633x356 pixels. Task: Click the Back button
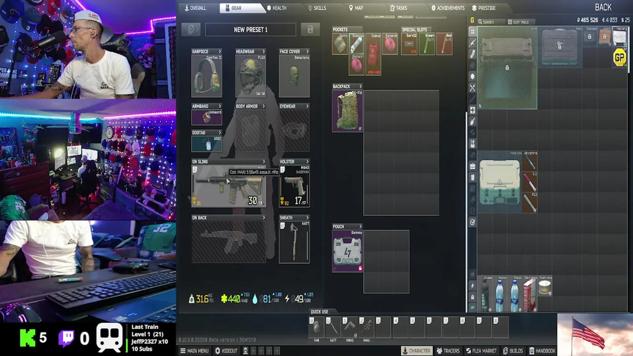(x=603, y=7)
